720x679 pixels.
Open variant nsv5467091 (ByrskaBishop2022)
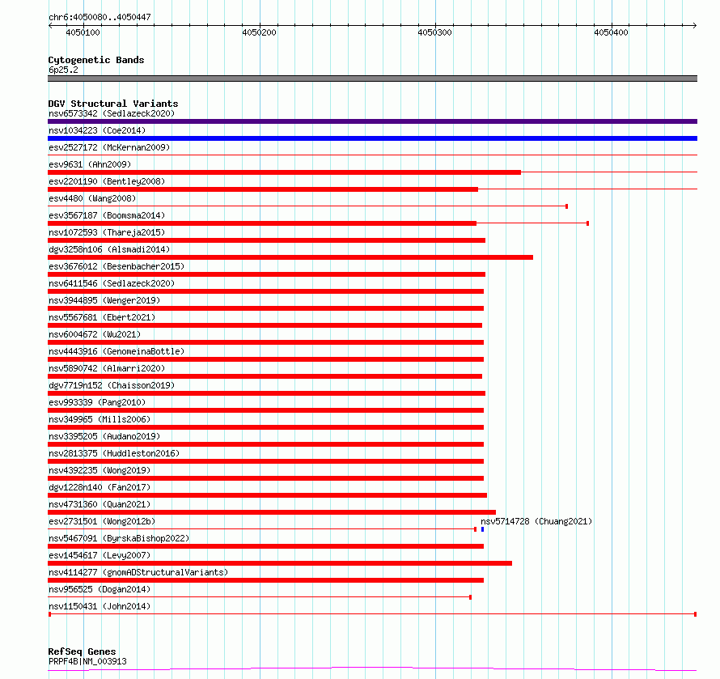[x=119, y=538]
